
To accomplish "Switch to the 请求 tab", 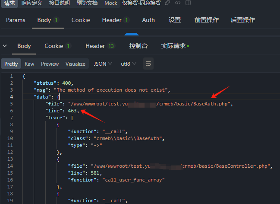I will click(x=9, y=3).
